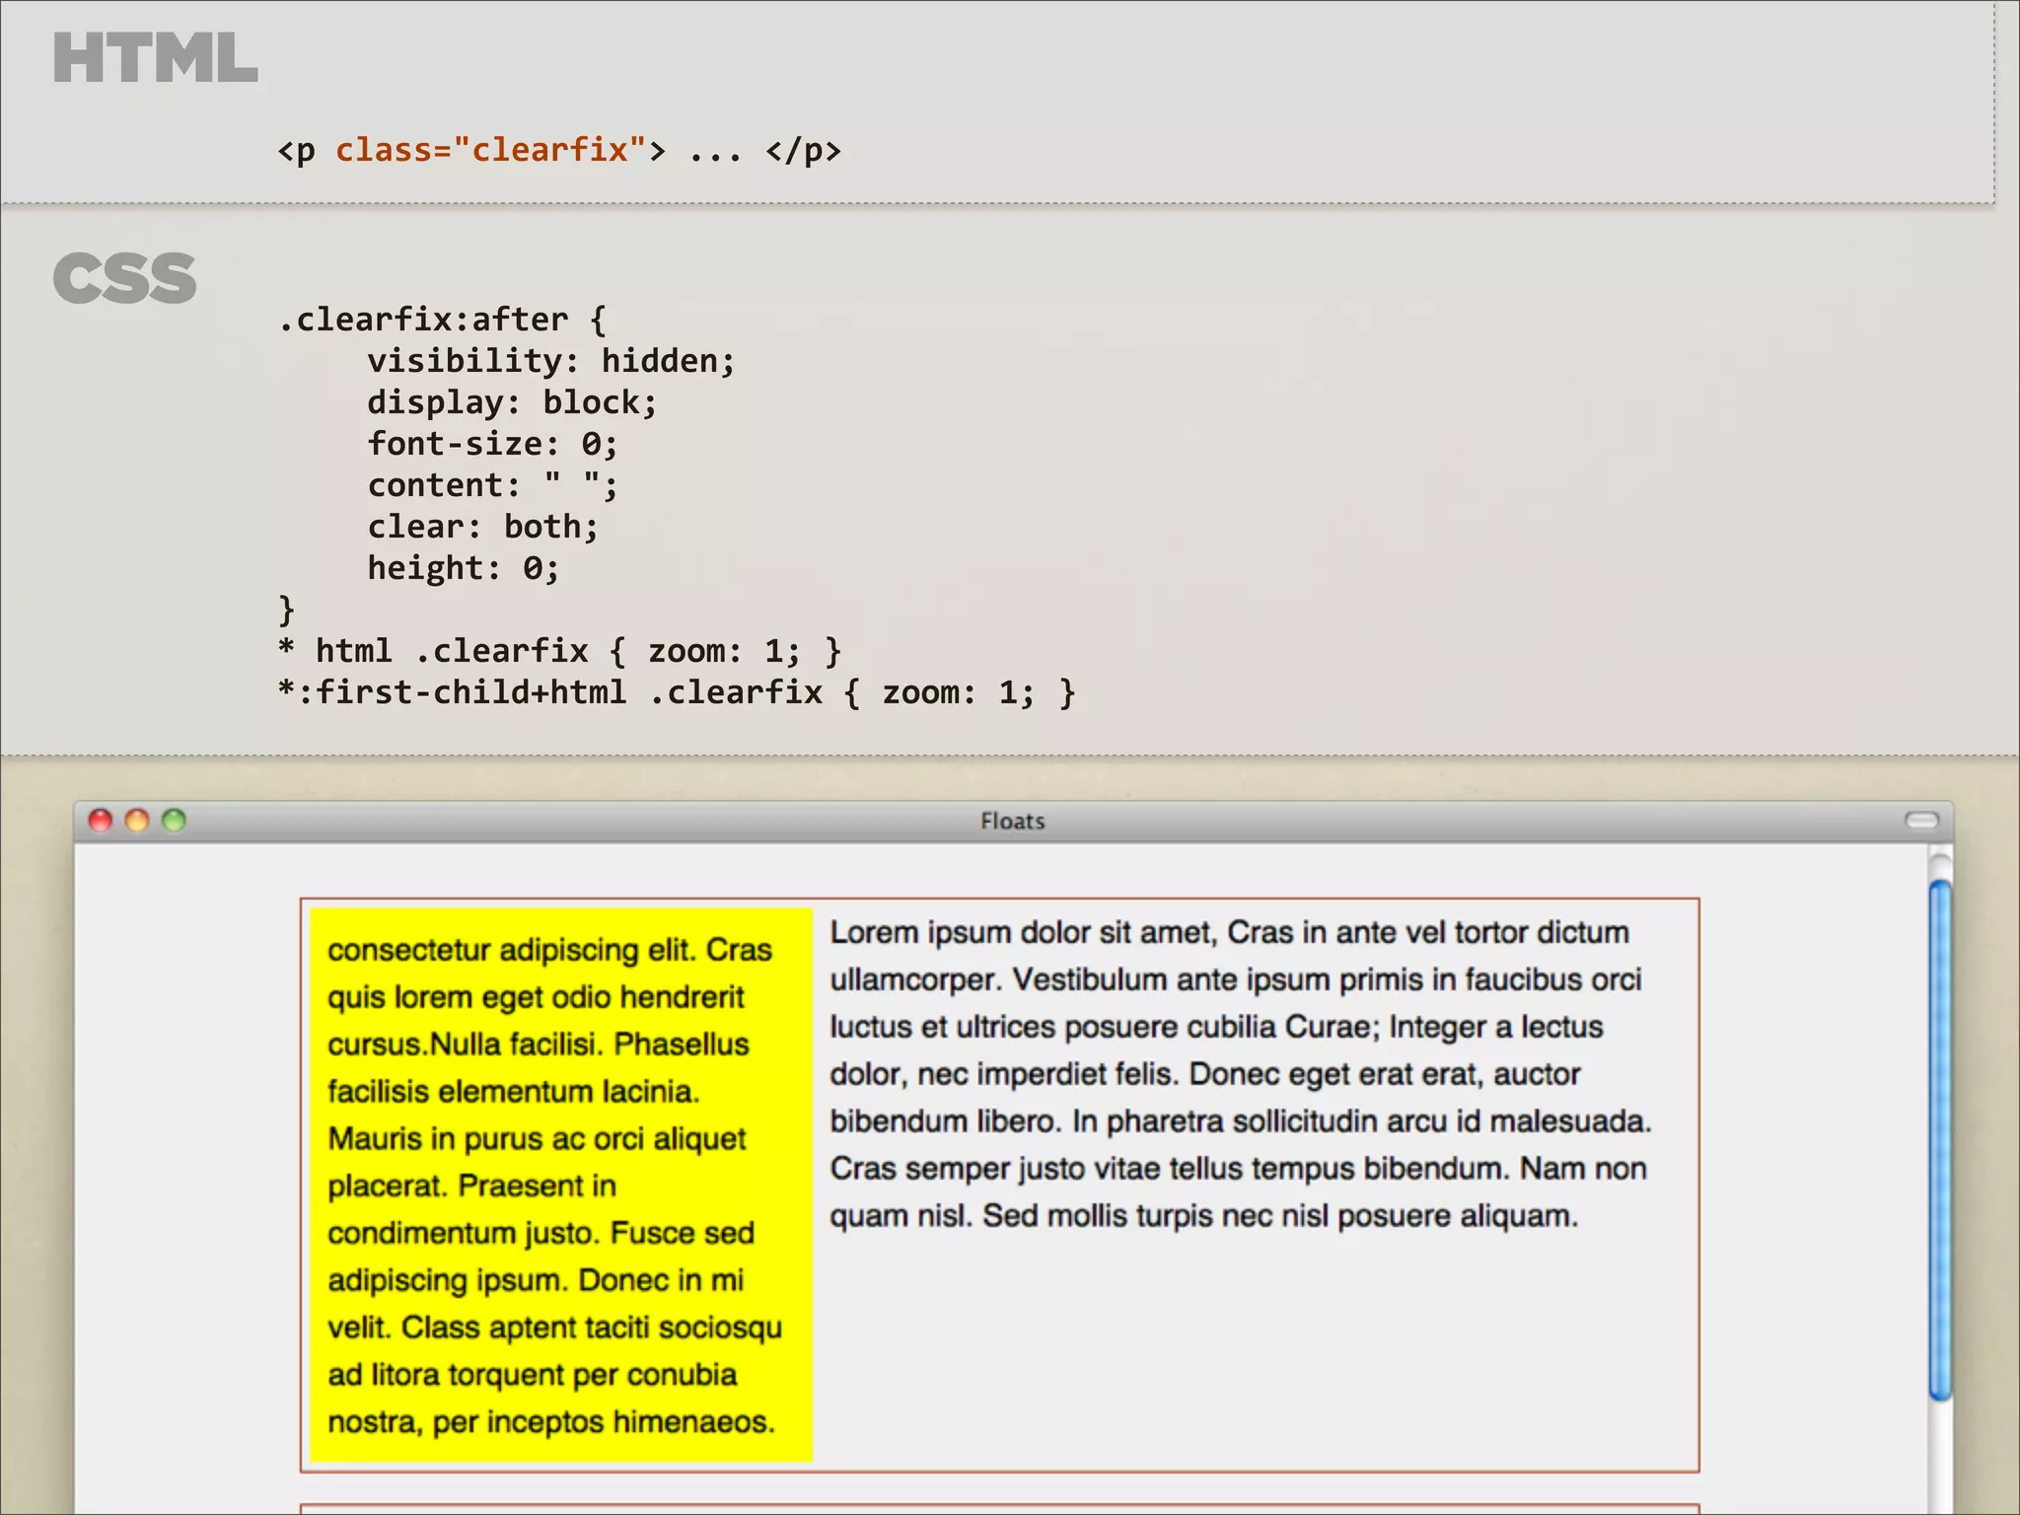Click the 'visibility: hidden;' line

click(x=551, y=361)
